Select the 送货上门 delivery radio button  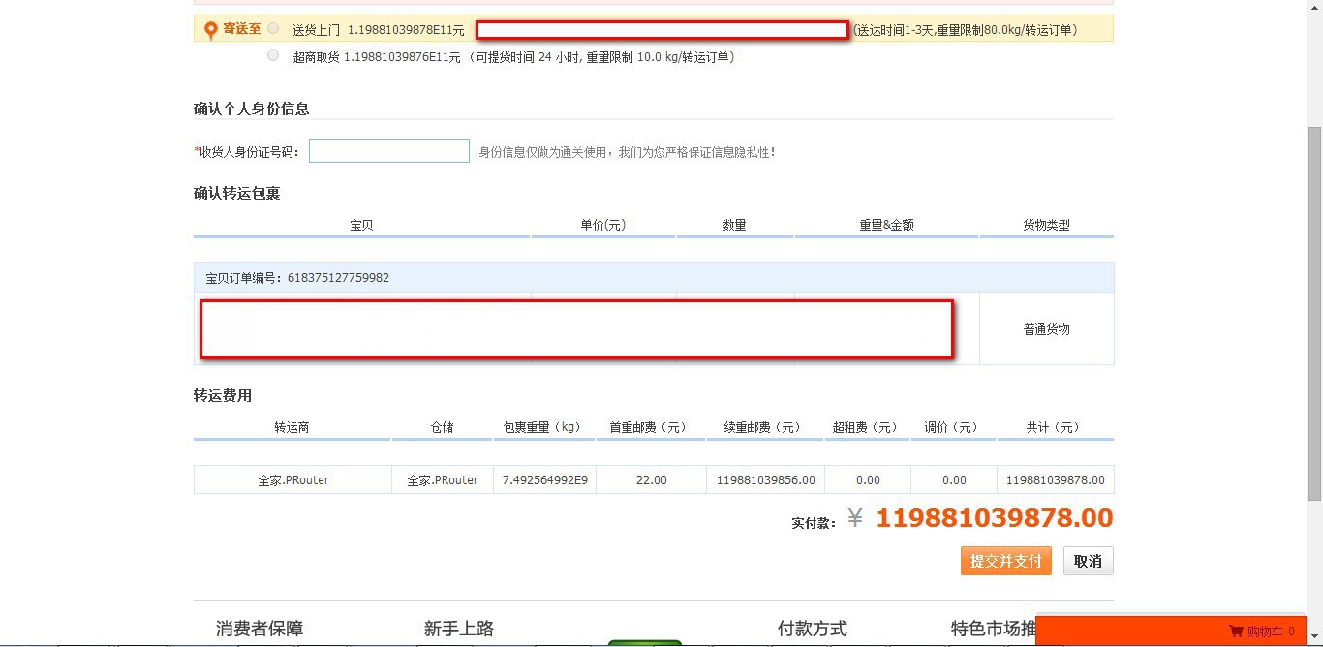(x=273, y=28)
